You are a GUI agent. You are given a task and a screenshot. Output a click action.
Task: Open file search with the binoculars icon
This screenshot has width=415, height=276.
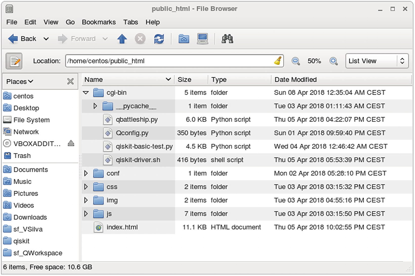(x=227, y=39)
